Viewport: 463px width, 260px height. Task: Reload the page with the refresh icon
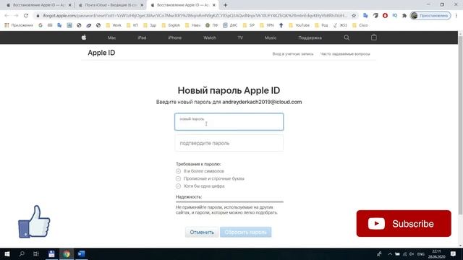pyautogui.click(x=26, y=15)
